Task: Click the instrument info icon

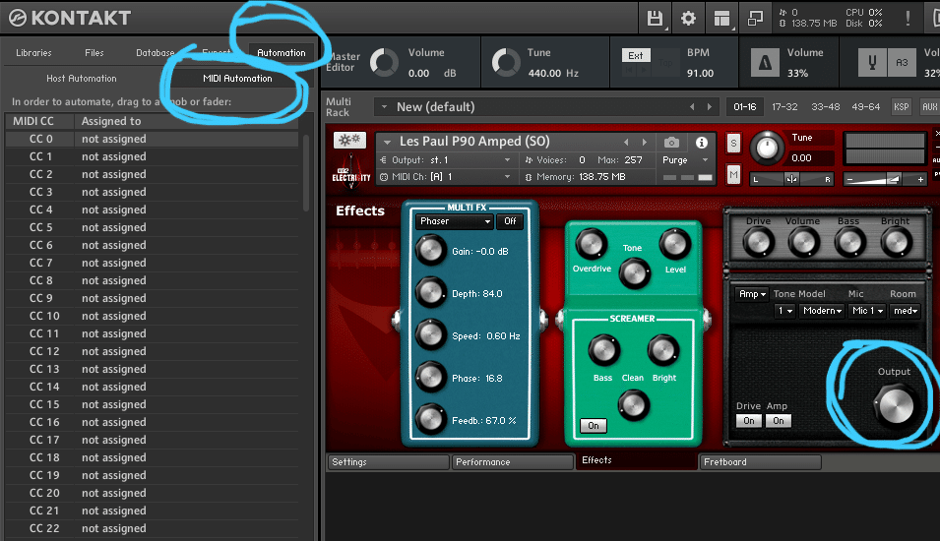Action: [x=701, y=142]
